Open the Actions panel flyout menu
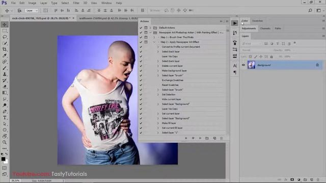This screenshot has height=183, width=326. click(x=227, y=21)
